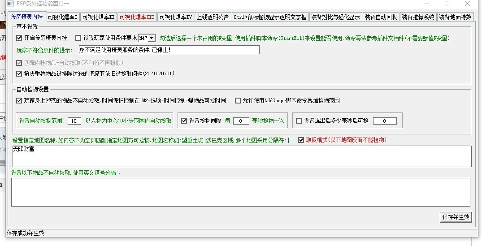Click the 玩家不符合条件的提示 text field
482x246 pixels.
169,50
